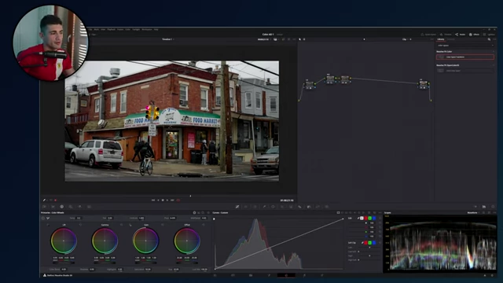Open the Tracker palette icon
Screen dimensions: 503x283
coord(282,207)
